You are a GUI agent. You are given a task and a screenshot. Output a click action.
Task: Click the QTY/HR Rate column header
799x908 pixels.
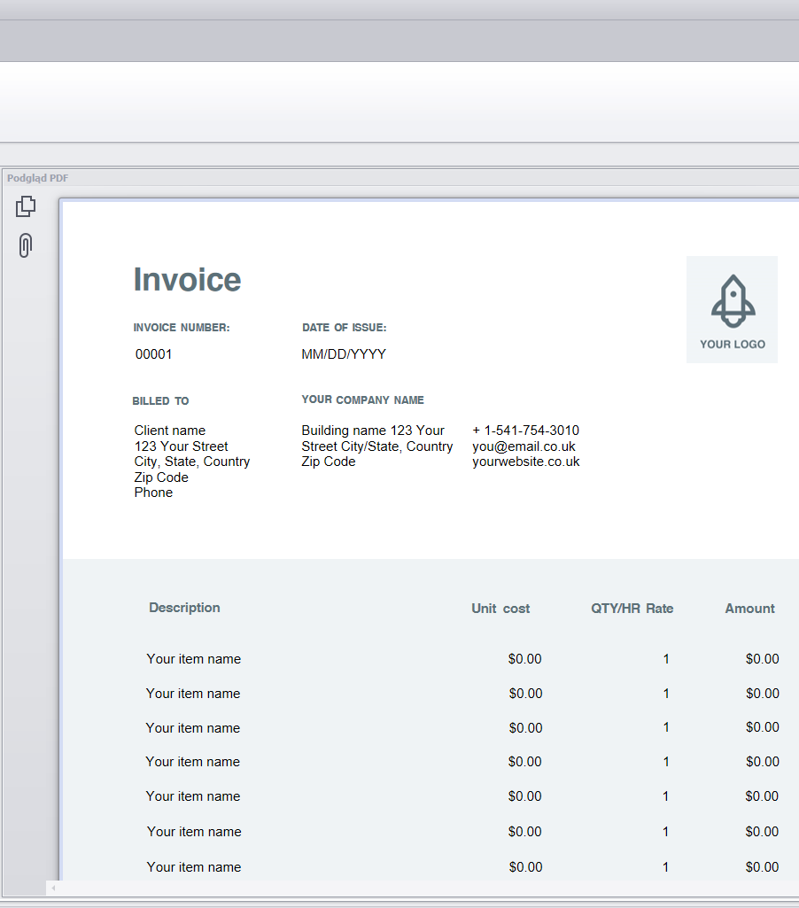tap(632, 609)
